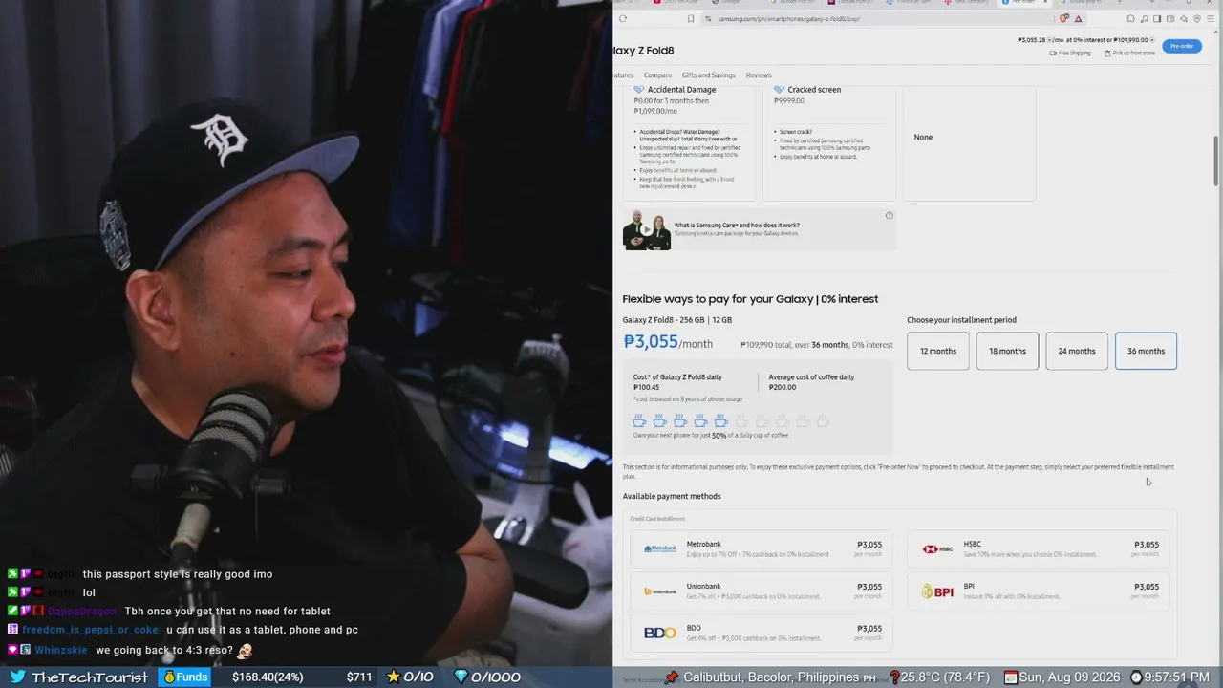Click the clock icon beside the time

click(1136, 677)
